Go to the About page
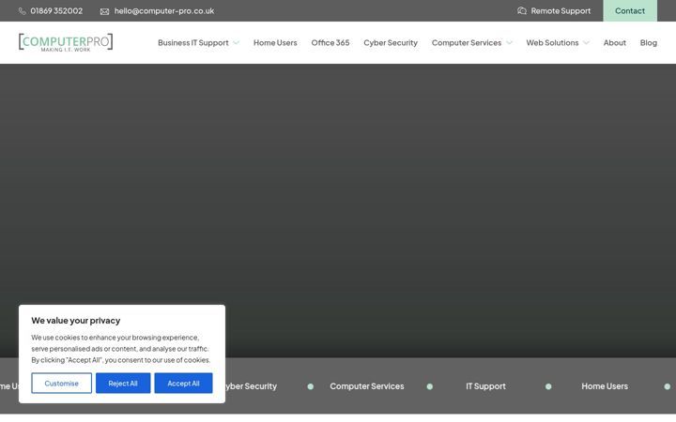The height and width of the screenshot is (422, 676). point(614,42)
